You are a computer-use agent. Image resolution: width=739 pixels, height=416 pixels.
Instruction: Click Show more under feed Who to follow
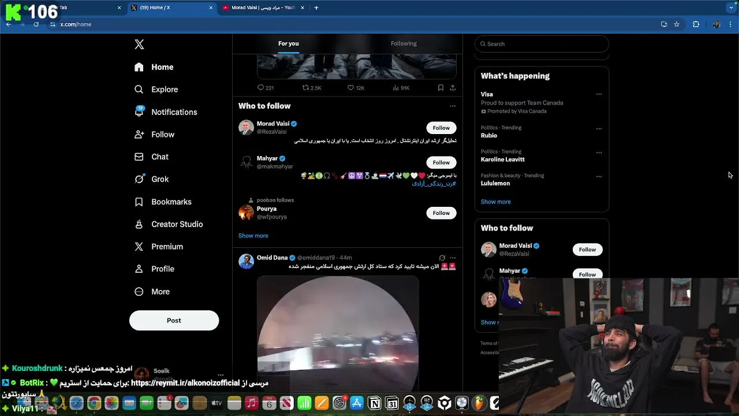pos(253,236)
